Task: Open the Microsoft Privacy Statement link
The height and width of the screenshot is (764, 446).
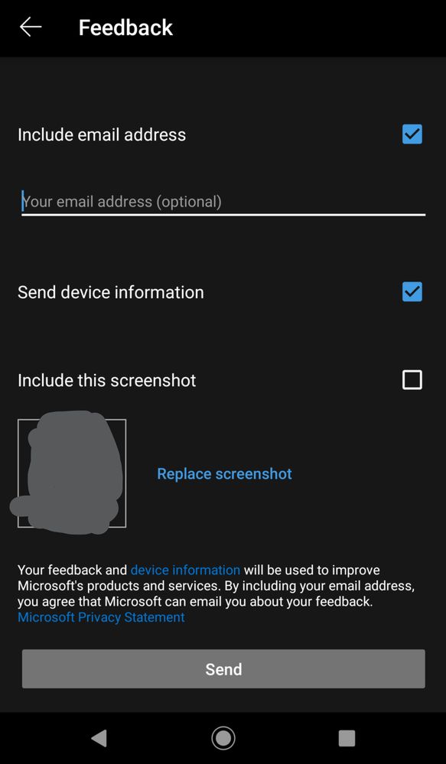Action: [102, 617]
